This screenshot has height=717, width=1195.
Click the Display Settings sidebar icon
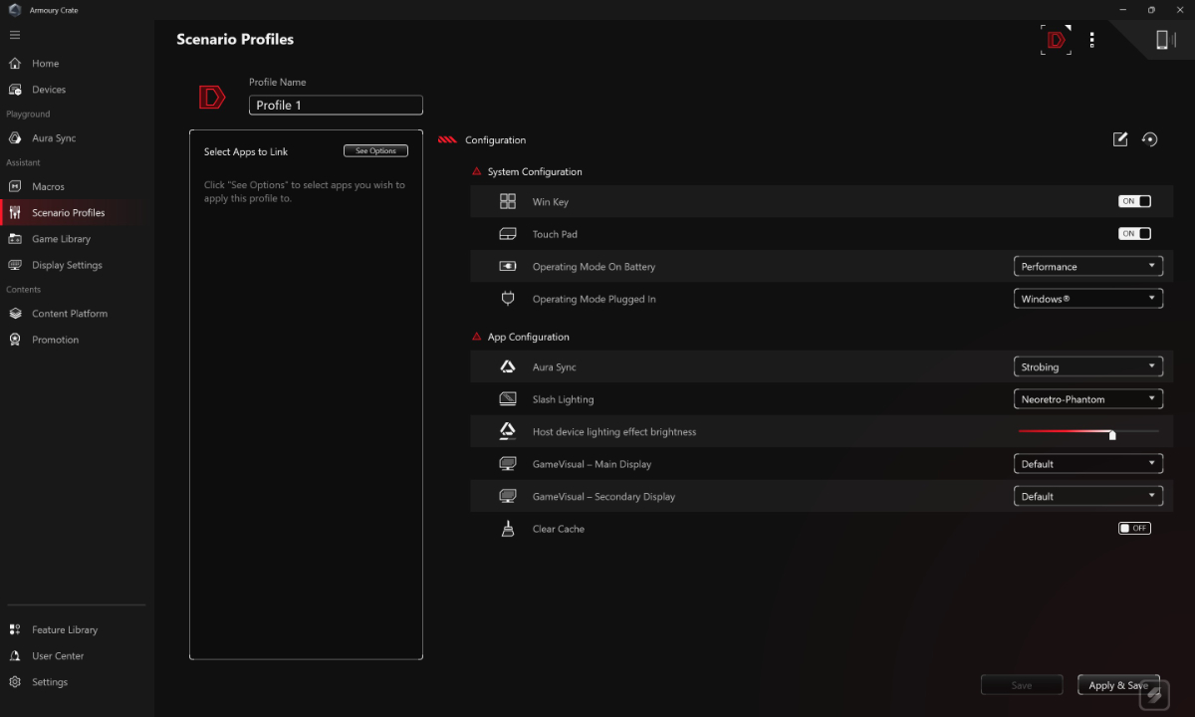15,265
